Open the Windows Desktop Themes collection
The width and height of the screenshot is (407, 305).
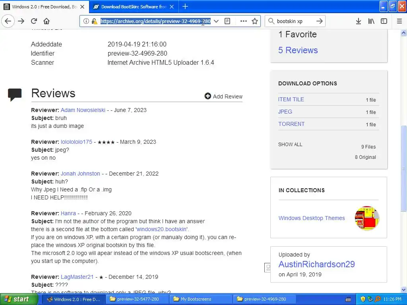312,218
